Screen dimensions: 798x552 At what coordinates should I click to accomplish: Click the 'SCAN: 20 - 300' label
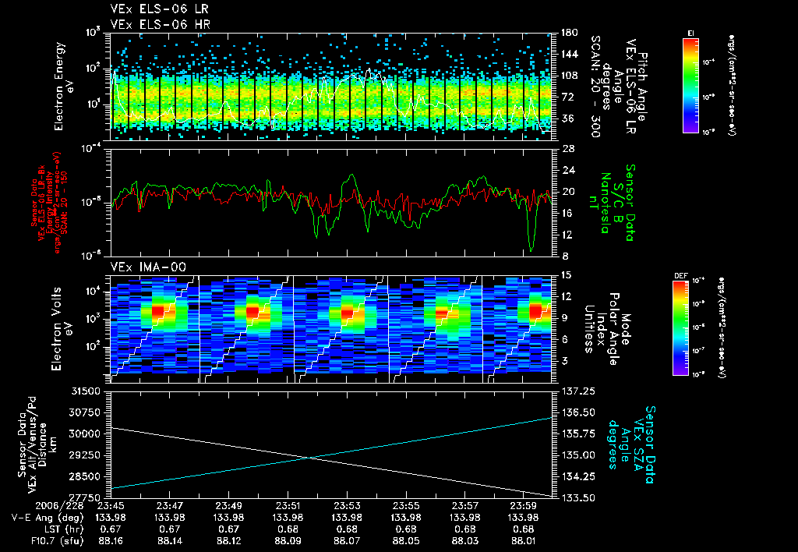click(x=595, y=86)
